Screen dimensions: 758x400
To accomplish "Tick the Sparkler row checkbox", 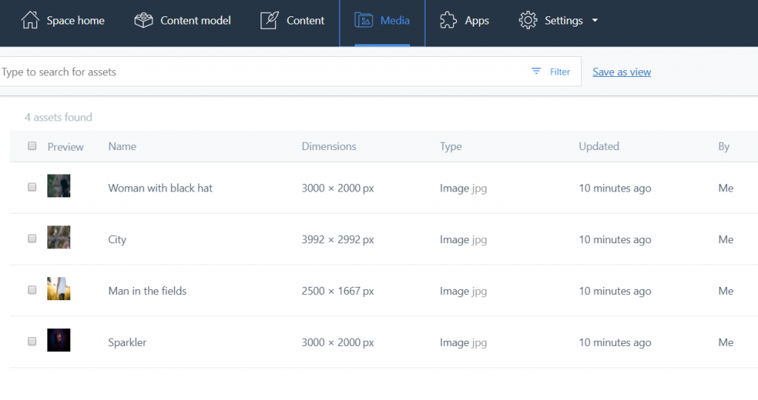I will (x=32, y=342).
